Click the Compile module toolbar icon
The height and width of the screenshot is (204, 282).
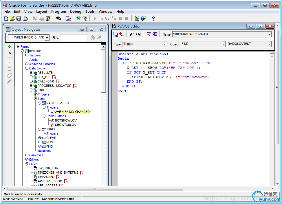[x=68, y=18]
